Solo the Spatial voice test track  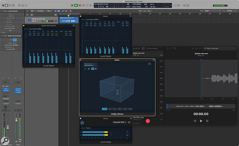[x=35, y=21]
